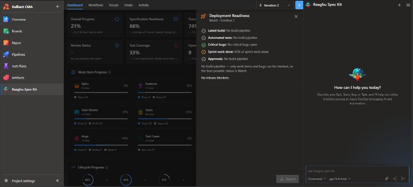
Task: Click the Automated tests status row
Action: coord(229,38)
